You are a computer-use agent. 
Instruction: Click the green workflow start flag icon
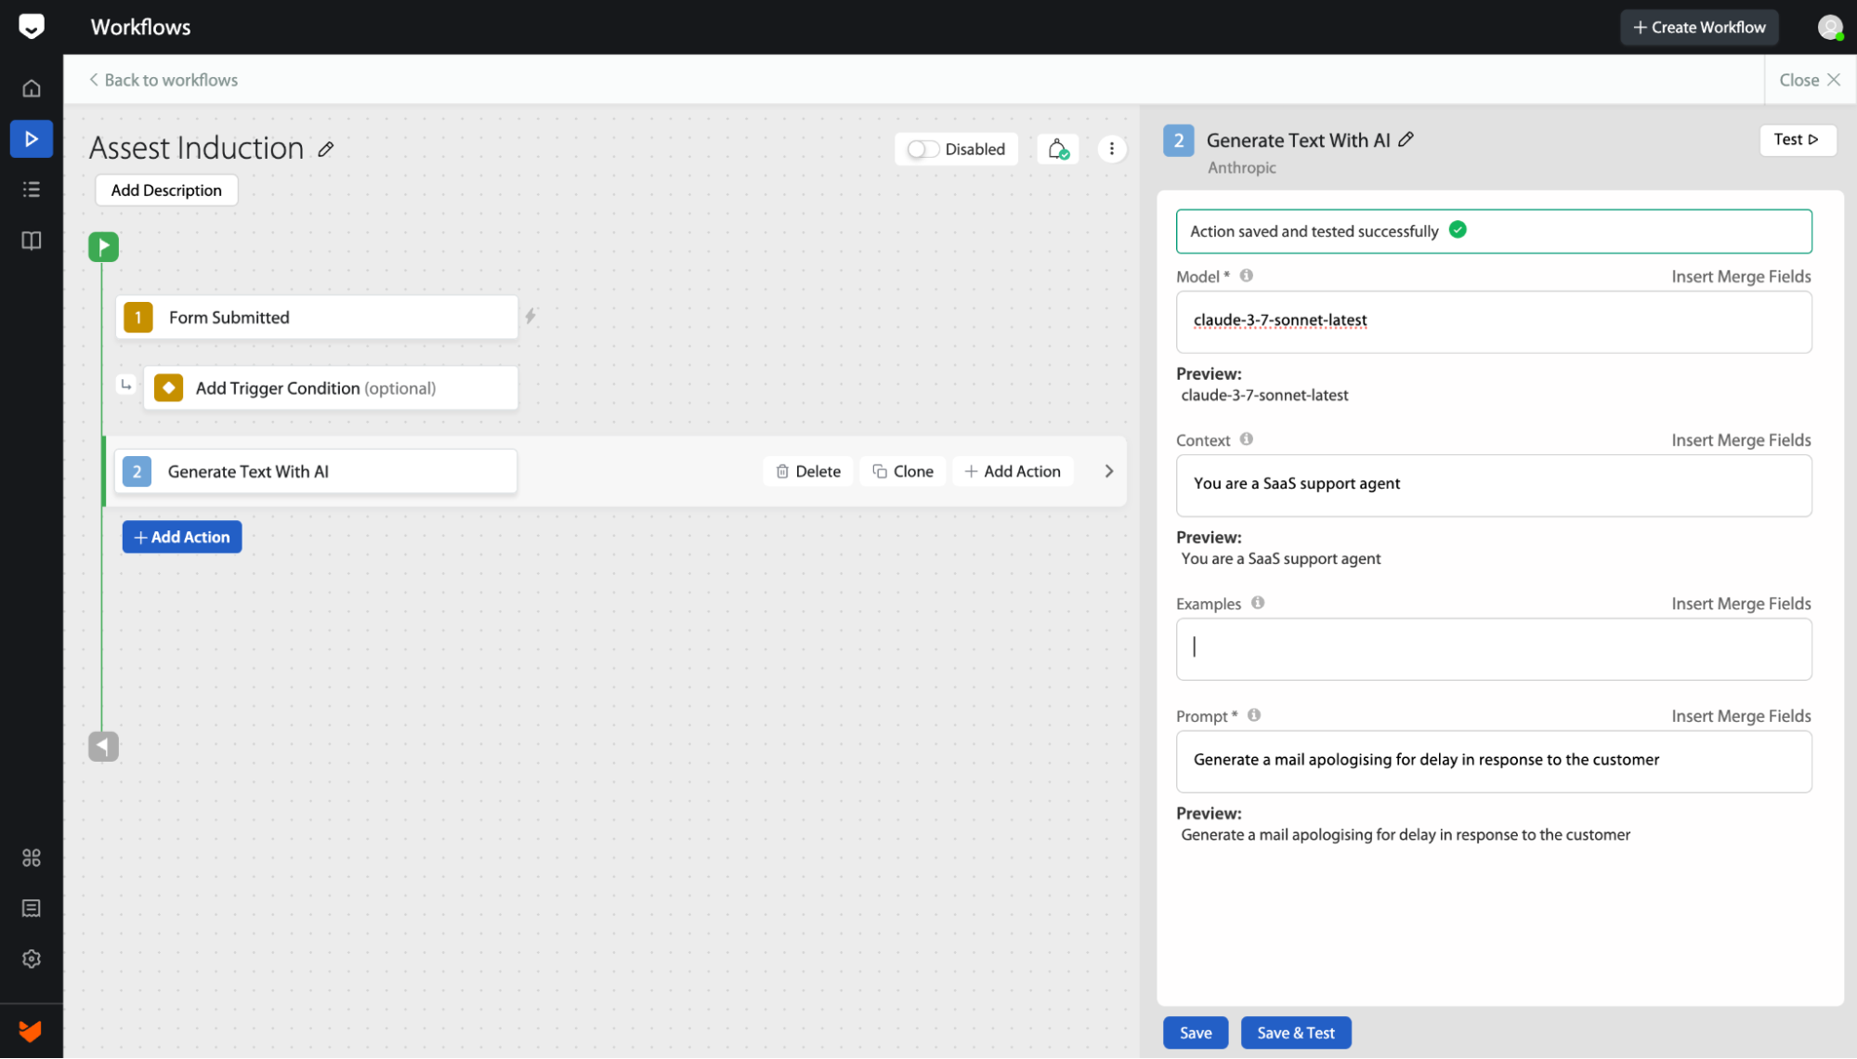[103, 246]
